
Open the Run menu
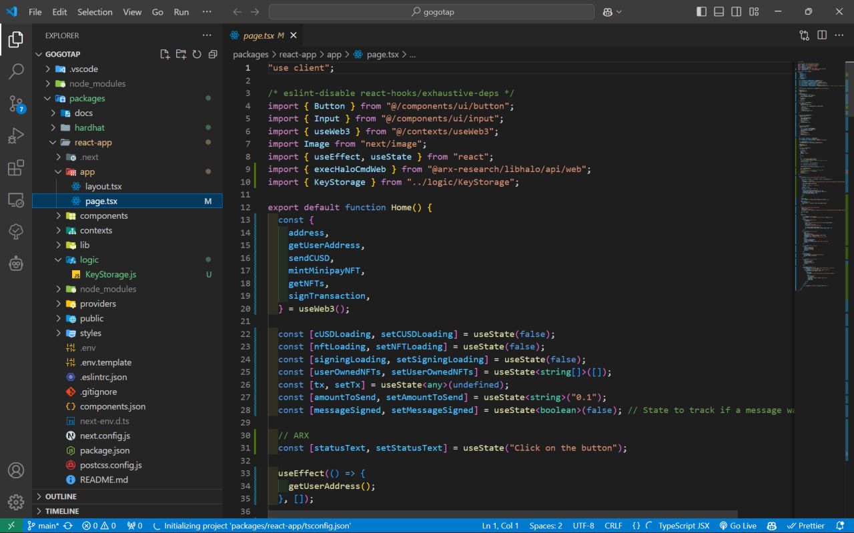tap(181, 12)
